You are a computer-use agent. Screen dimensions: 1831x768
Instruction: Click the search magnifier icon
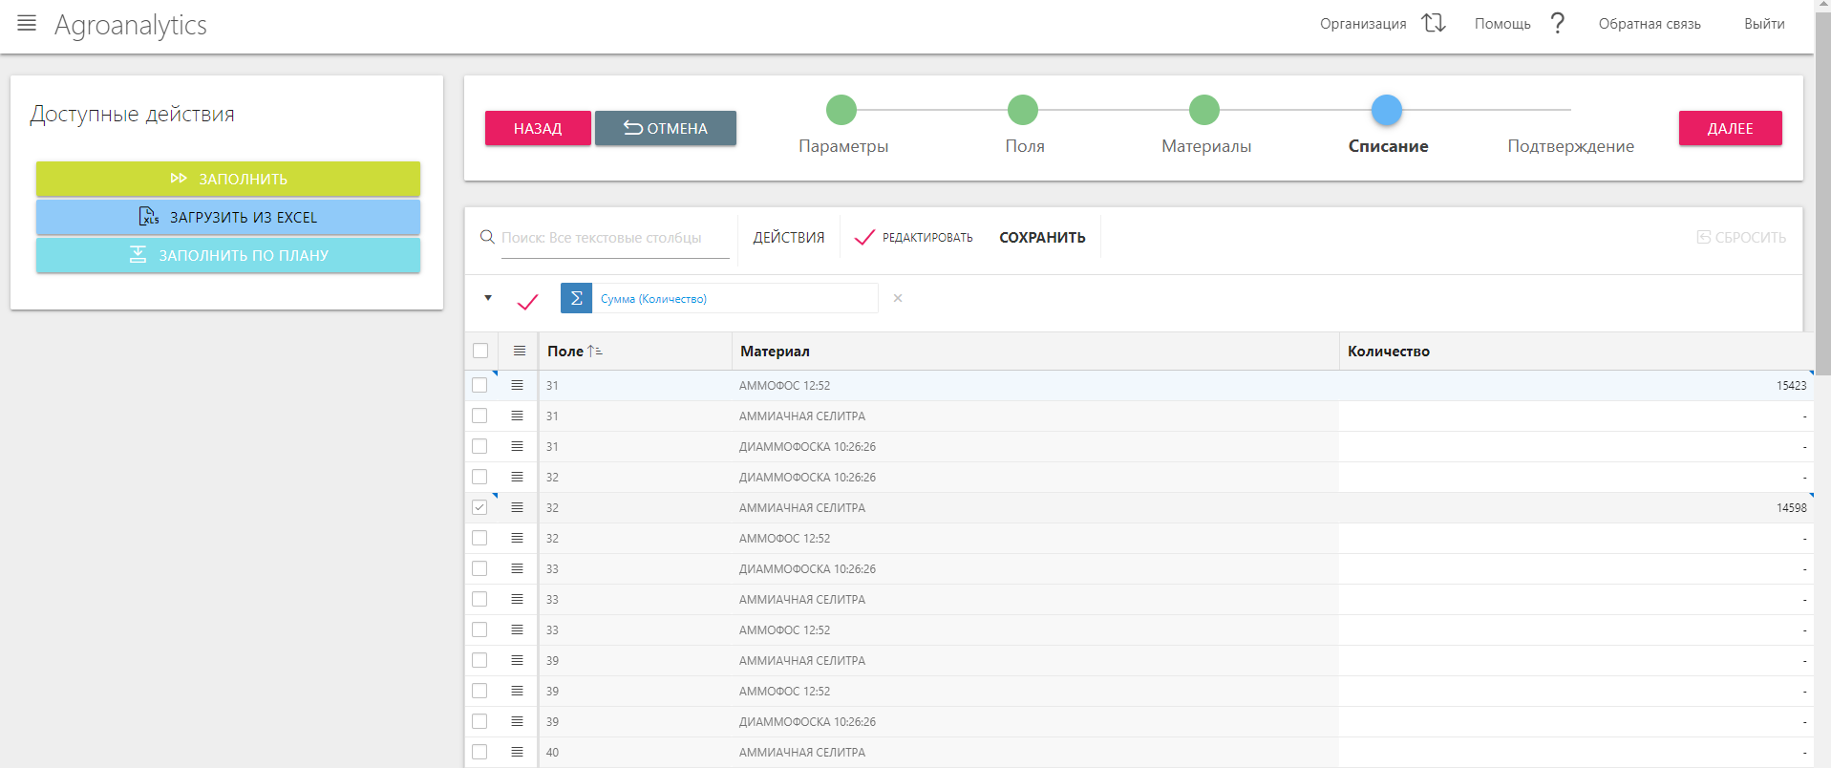487,237
